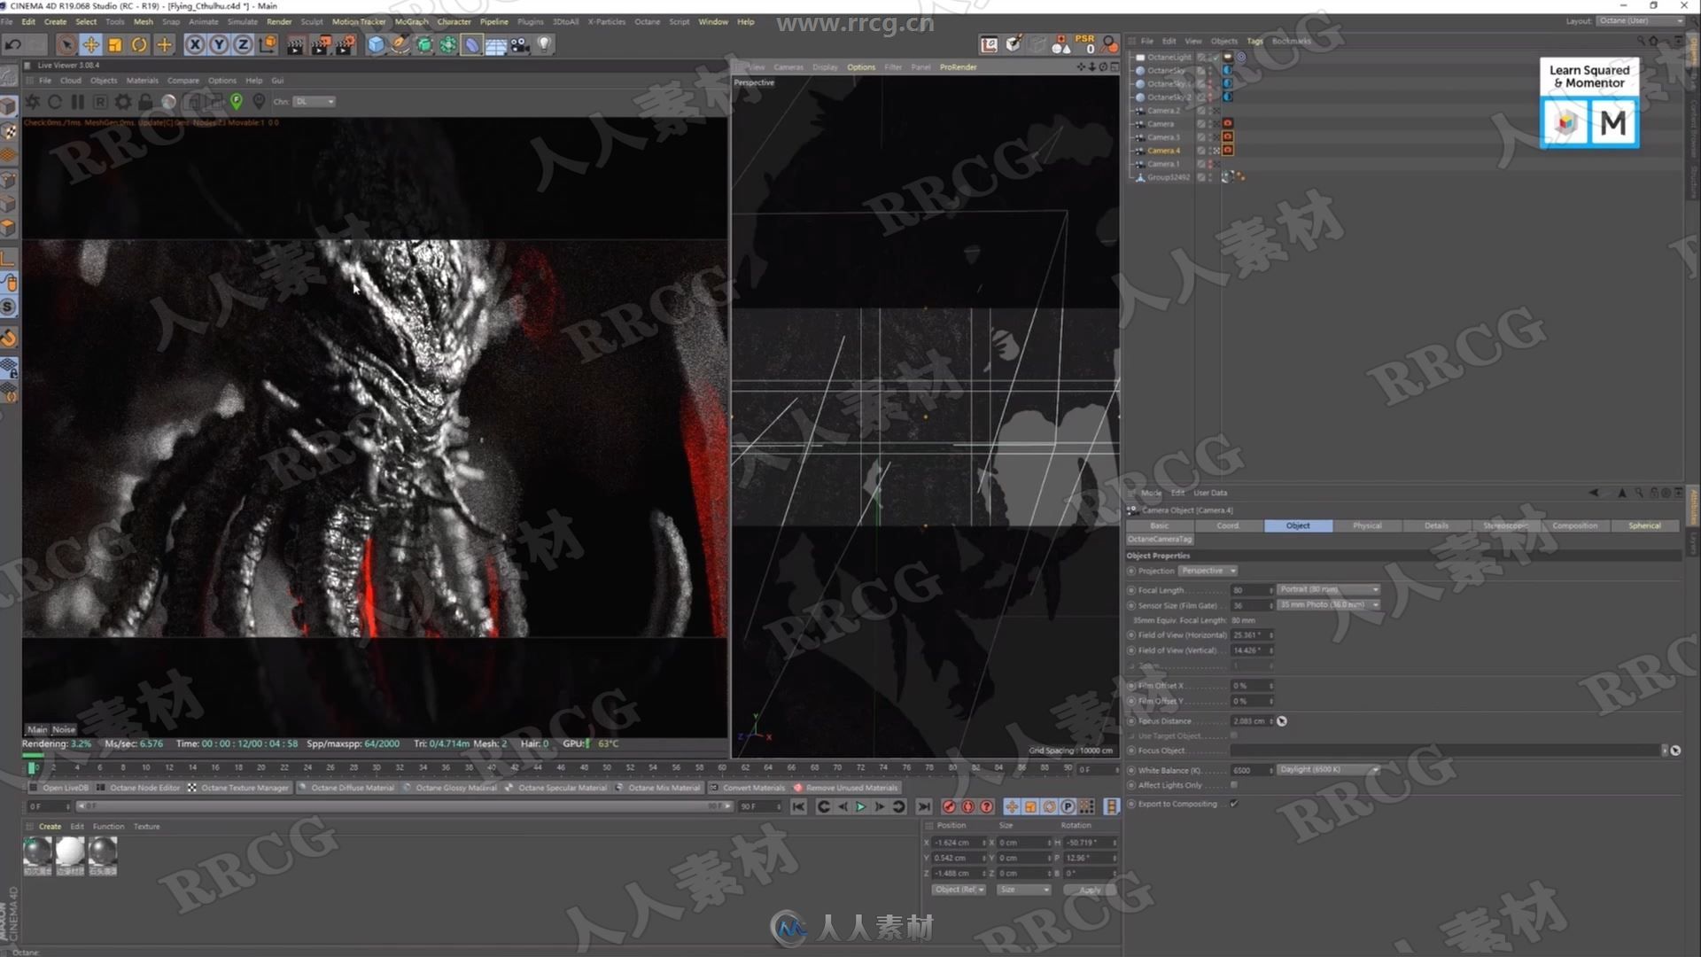Open the MoGraph menu

[x=411, y=21]
